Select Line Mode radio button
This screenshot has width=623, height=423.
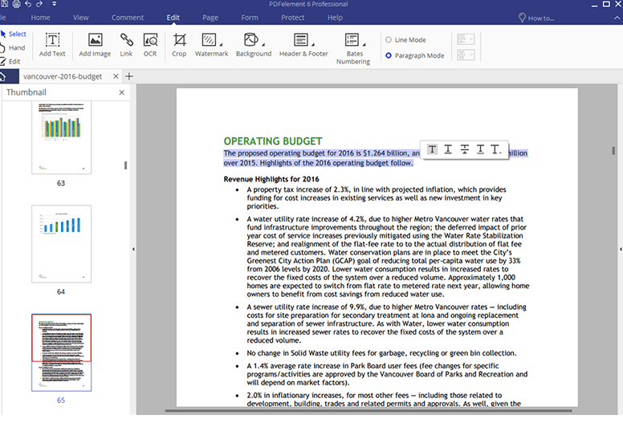389,39
